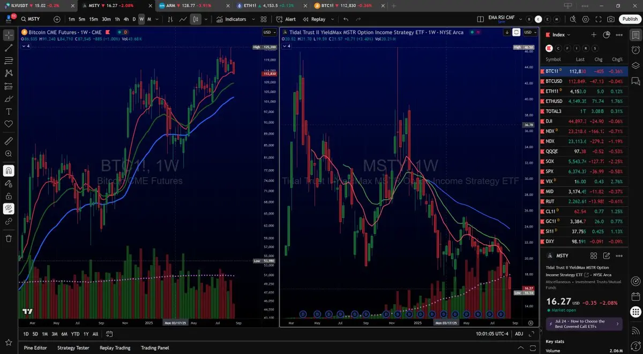The image size is (643, 354).
Task: Select 1M date range
Action: [45, 334]
